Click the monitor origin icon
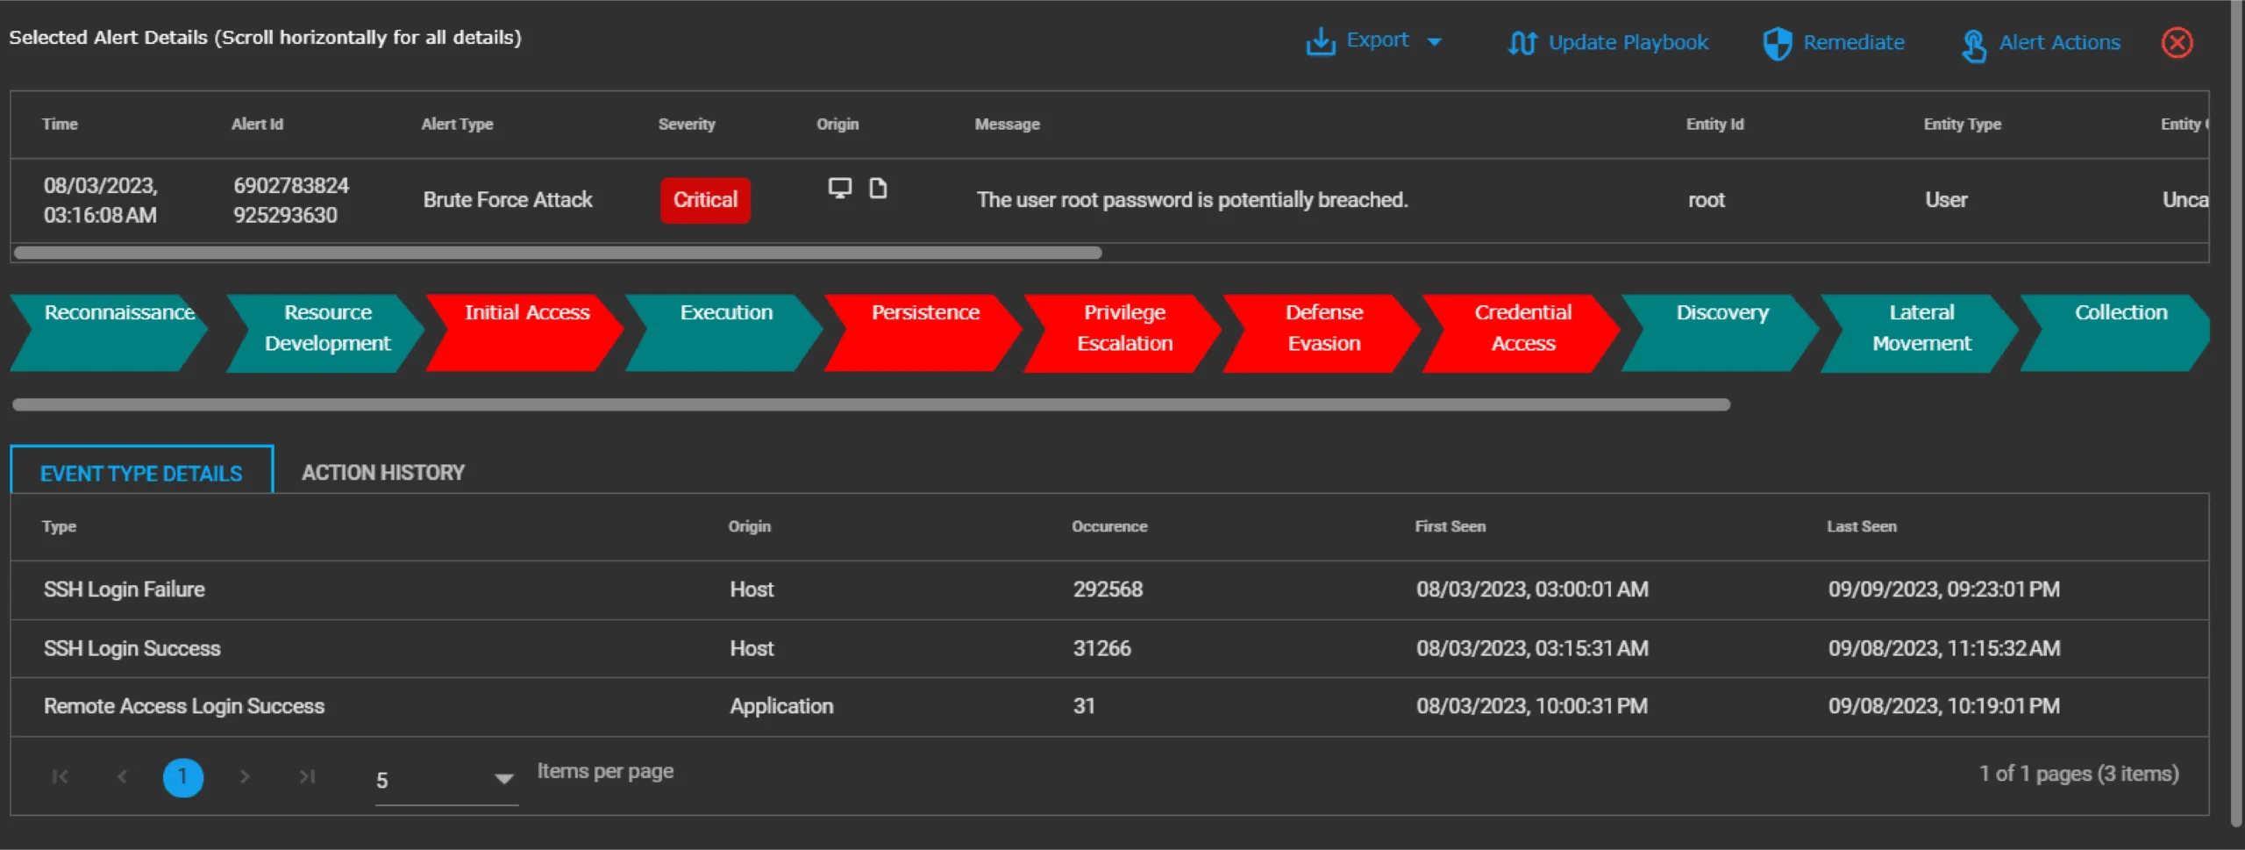The height and width of the screenshot is (850, 2245). (x=840, y=188)
